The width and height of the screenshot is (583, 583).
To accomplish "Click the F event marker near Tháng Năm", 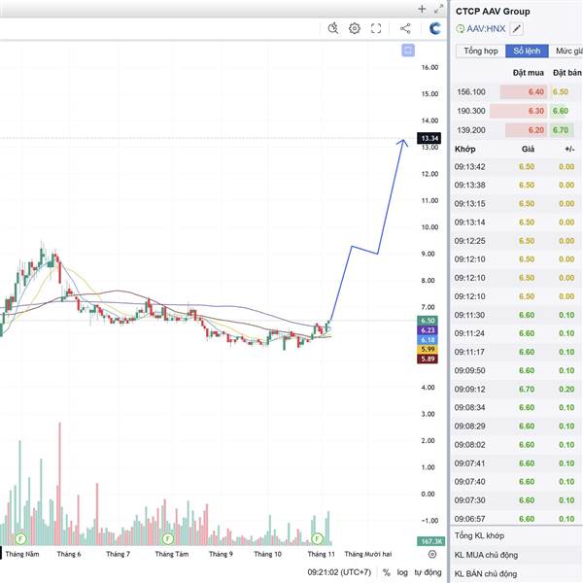I will click(20, 538).
